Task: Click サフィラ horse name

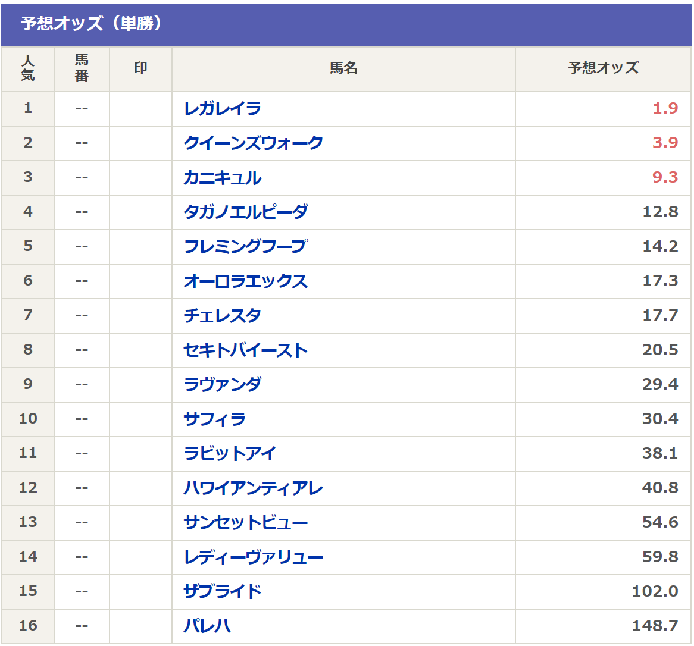Action: (x=214, y=419)
